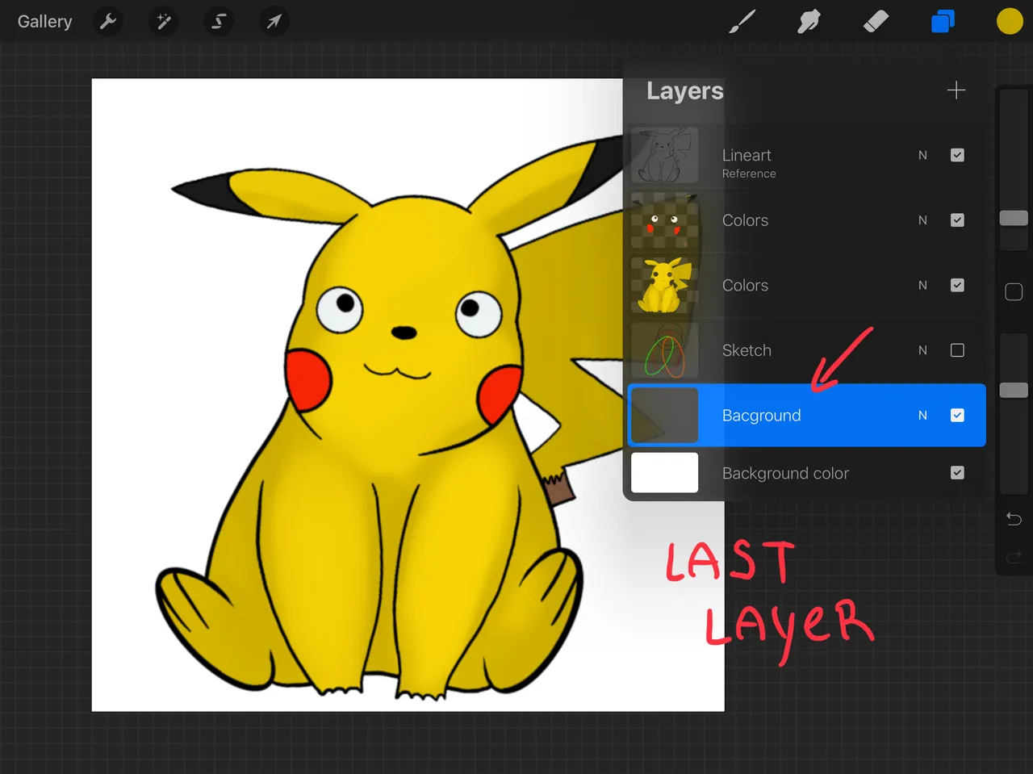Screen dimensions: 1033x774
Task: Select the top Colors layer thumbnail with the eyes
Action: [x=664, y=220]
